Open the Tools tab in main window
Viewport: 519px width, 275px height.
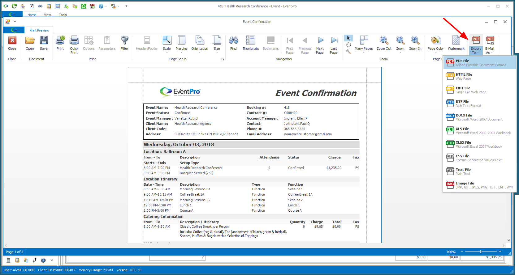pos(63,15)
